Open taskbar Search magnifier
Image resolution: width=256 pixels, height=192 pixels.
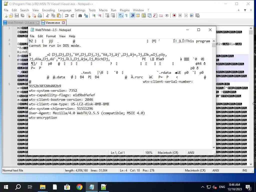pos(18,187)
